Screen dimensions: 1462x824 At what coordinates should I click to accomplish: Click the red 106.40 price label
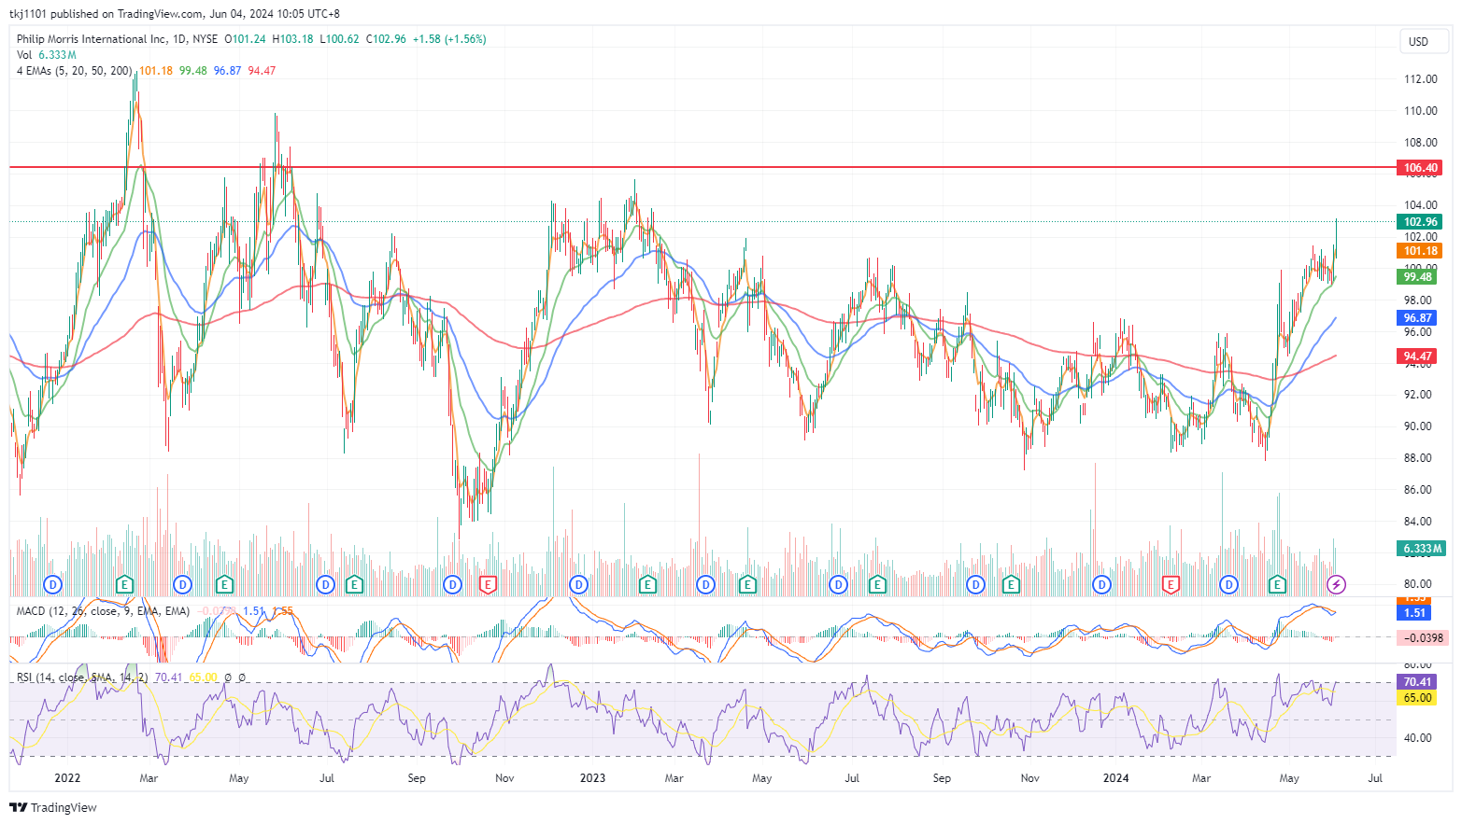point(1420,168)
